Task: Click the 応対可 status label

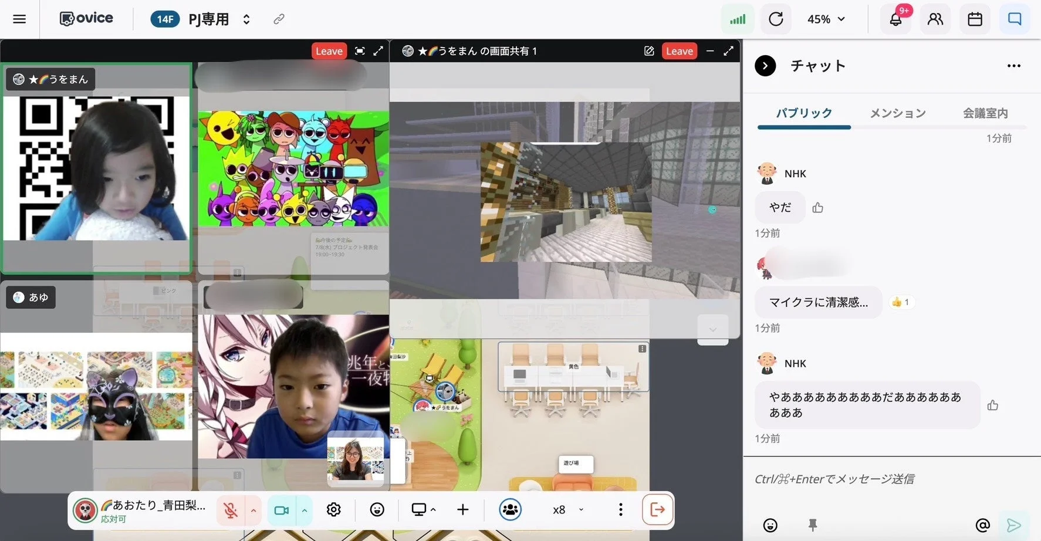Action: click(113, 519)
